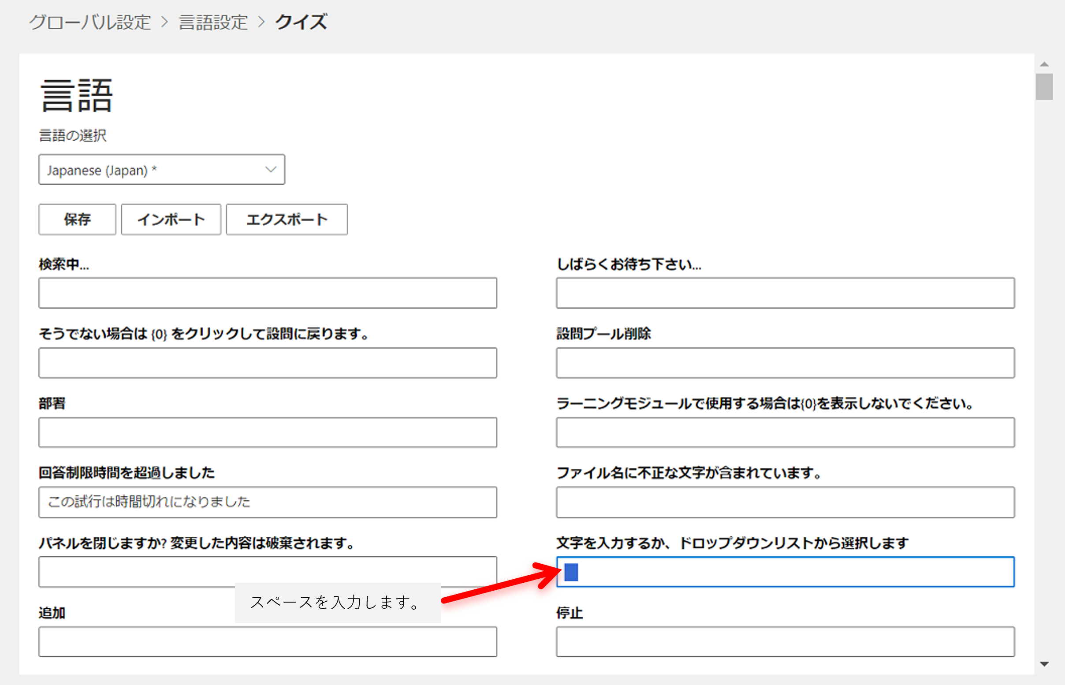Click the 回答制限時間を超過しました input field
The width and height of the screenshot is (1065, 685).
pos(268,502)
